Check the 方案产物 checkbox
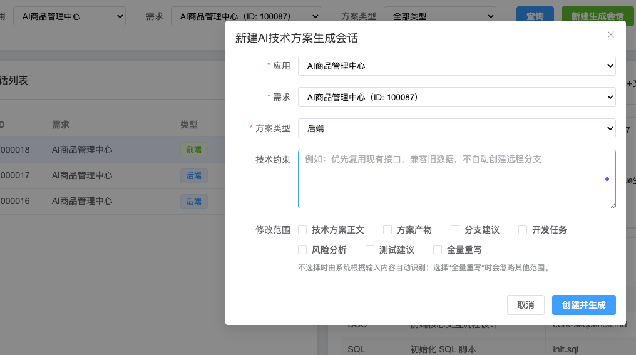The width and height of the screenshot is (636, 355). 387,230
